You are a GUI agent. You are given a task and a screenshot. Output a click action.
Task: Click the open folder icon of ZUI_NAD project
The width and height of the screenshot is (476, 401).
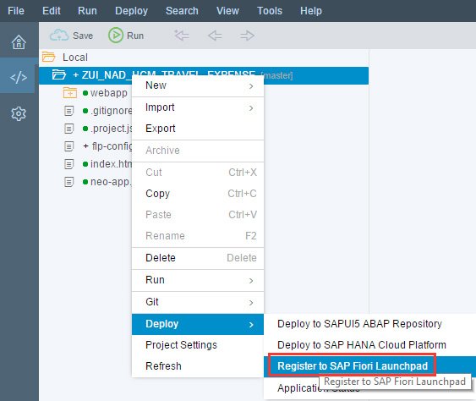click(59, 74)
